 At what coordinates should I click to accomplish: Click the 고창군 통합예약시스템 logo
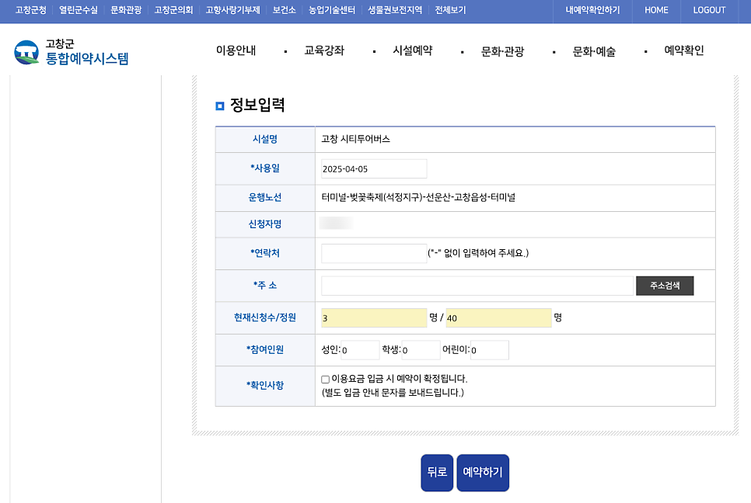(x=72, y=52)
